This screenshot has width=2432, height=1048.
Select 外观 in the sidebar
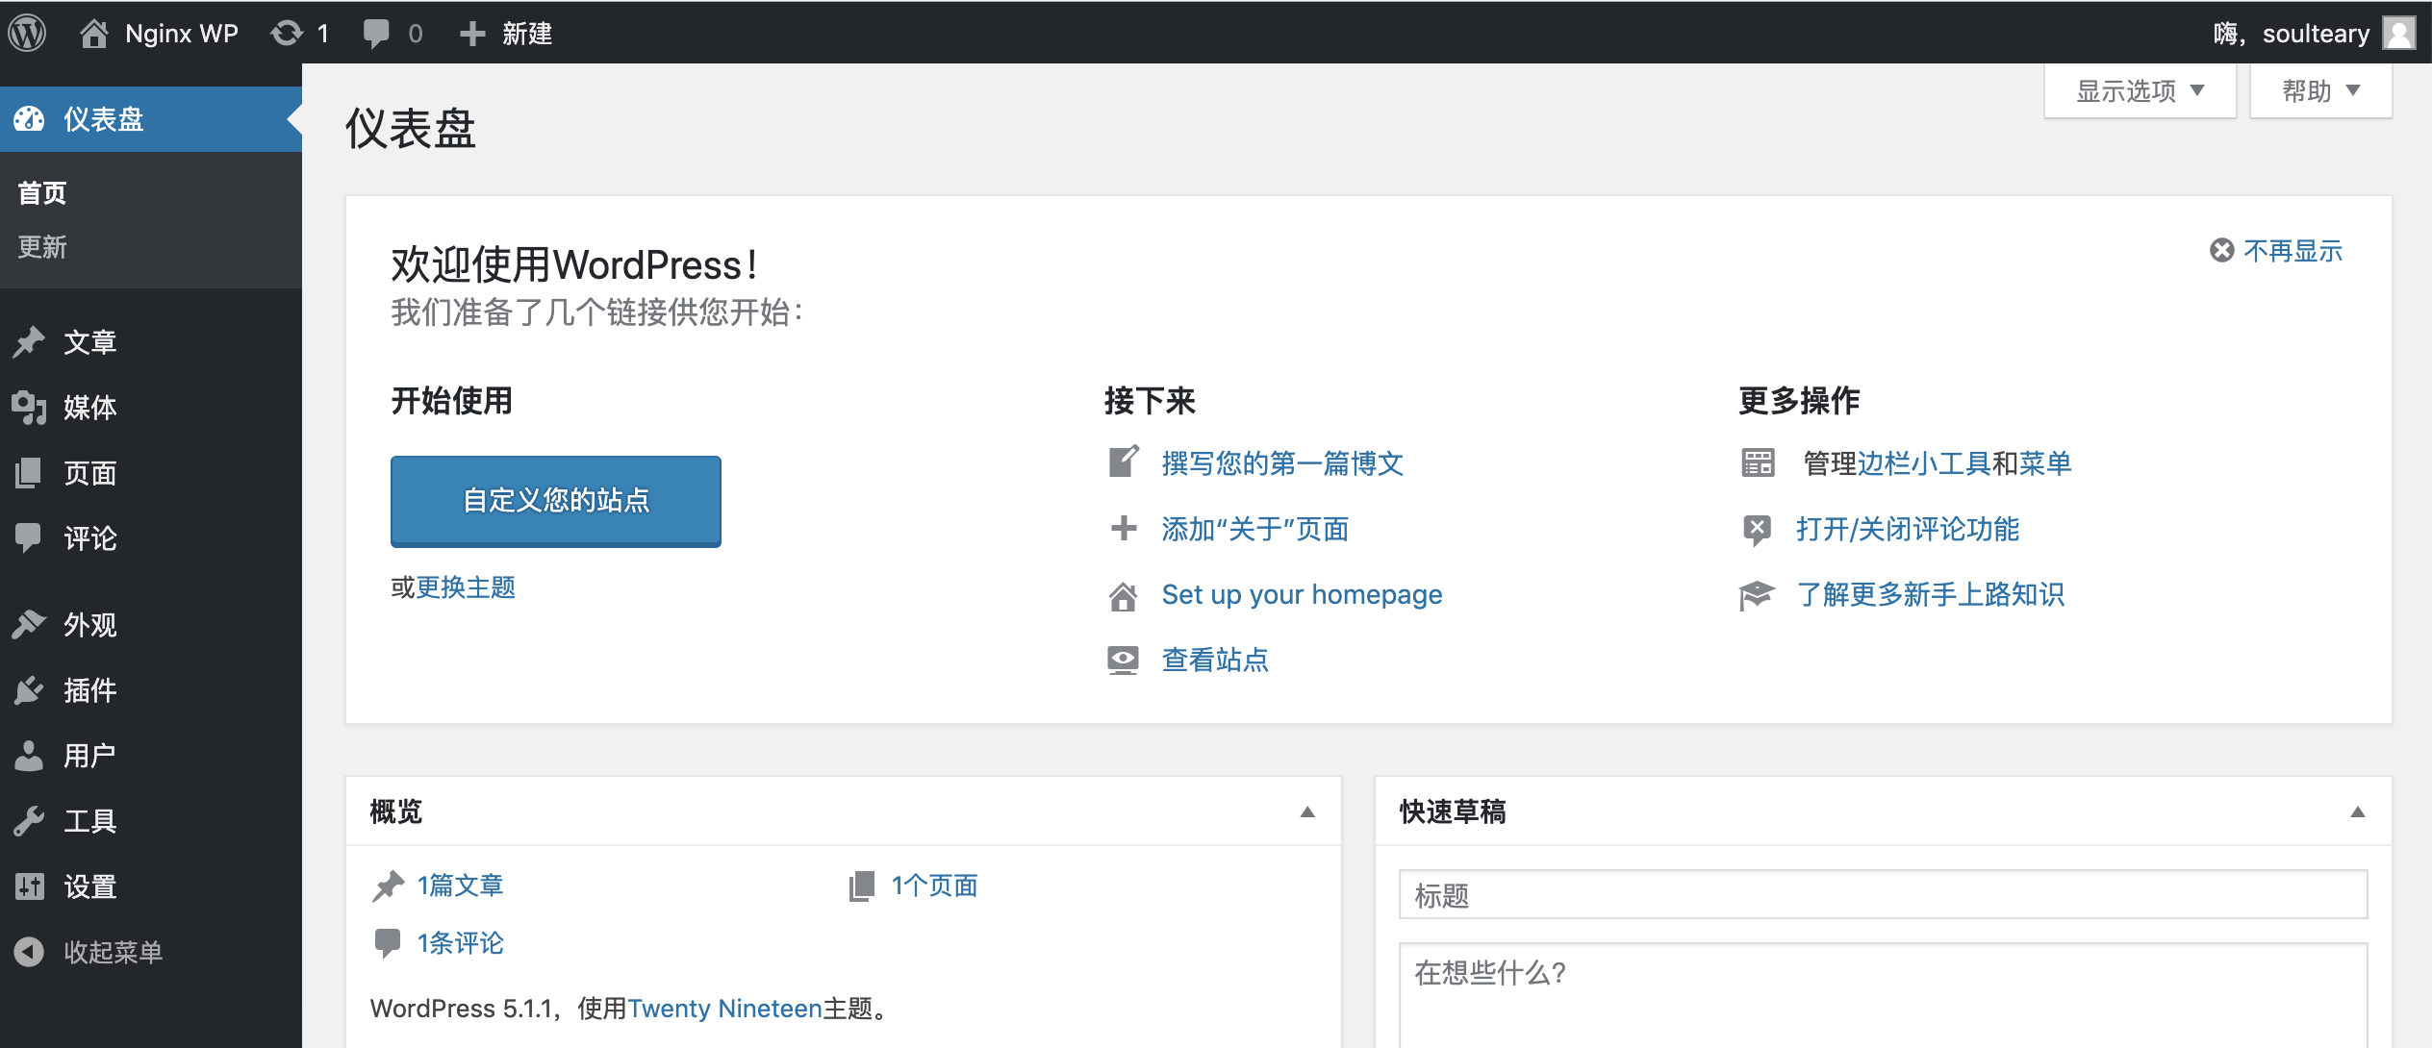(91, 625)
